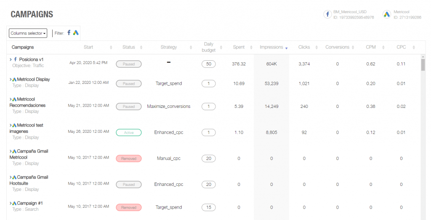The width and height of the screenshot is (431, 220).
Task: Sort by CPC column arrows
Action: point(414,47)
